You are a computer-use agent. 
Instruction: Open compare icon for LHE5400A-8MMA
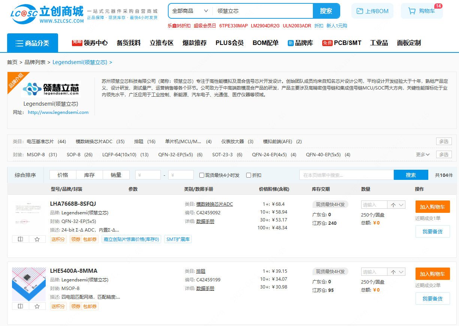coord(20,306)
